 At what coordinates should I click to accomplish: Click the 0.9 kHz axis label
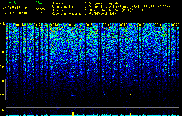[2, 67]
